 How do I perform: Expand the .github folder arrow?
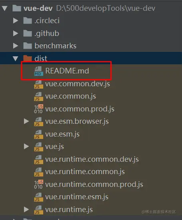tap(16, 33)
